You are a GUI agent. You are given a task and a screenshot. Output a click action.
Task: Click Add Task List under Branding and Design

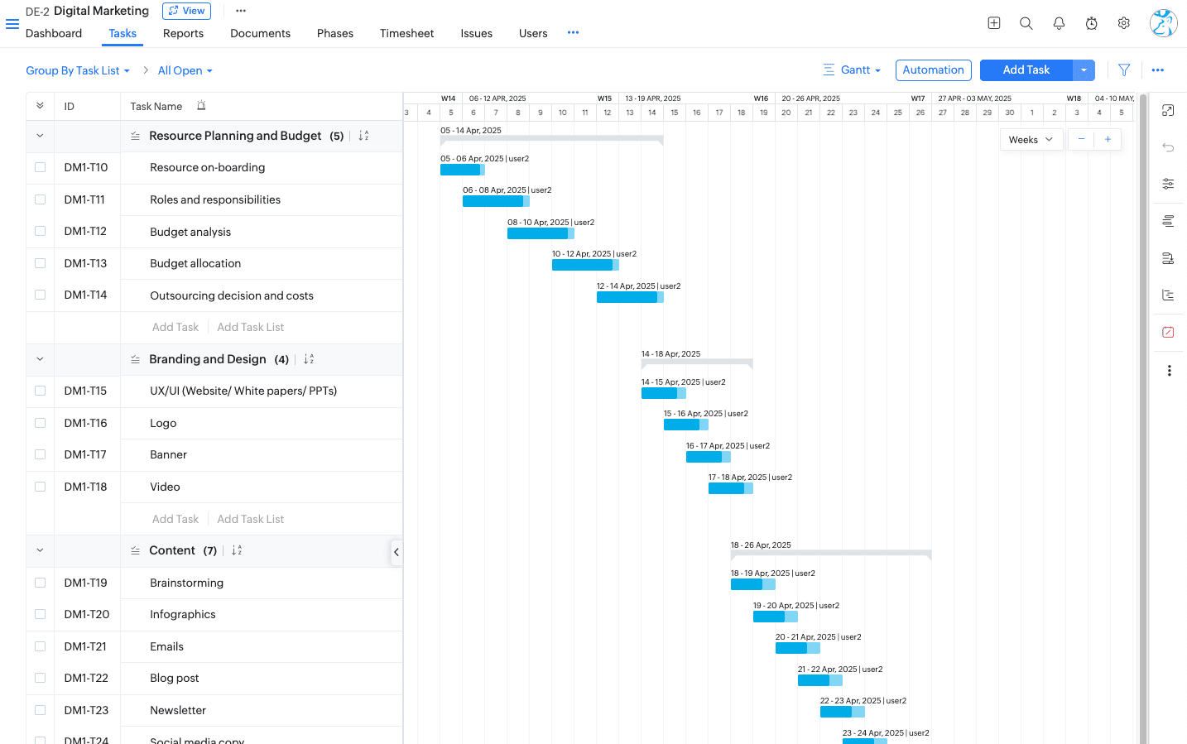click(250, 519)
